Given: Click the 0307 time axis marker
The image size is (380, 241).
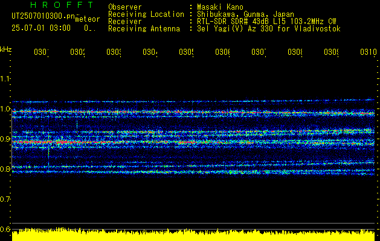Looking at the screenshot, I should pos(259,52).
